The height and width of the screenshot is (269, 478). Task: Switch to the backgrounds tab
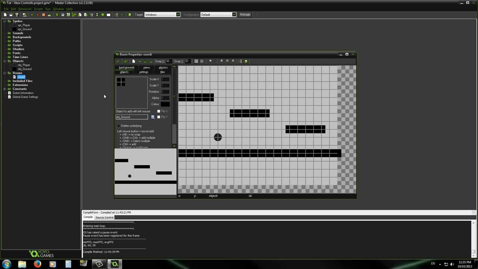point(127,68)
